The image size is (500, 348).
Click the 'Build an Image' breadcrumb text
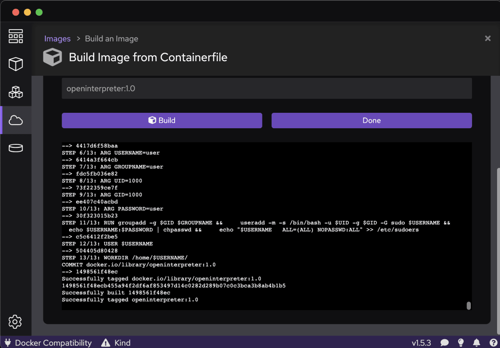(x=112, y=39)
